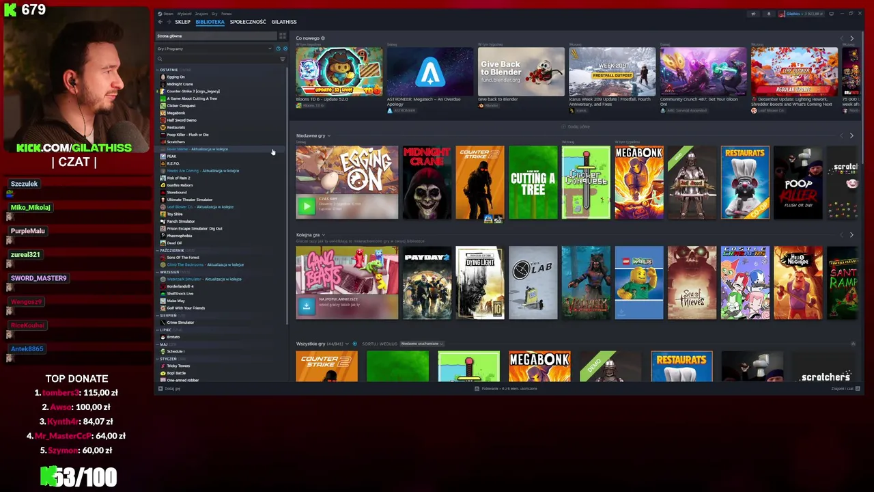Open the SKLEP tab

(x=182, y=22)
